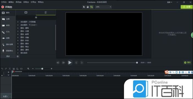Click the Redo arrow in timeline toolbar
This screenshot has width=193, height=99.
coord(6,69)
